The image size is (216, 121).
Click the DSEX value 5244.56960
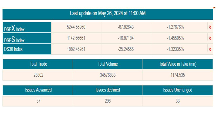pyautogui.click(x=76, y=27)
